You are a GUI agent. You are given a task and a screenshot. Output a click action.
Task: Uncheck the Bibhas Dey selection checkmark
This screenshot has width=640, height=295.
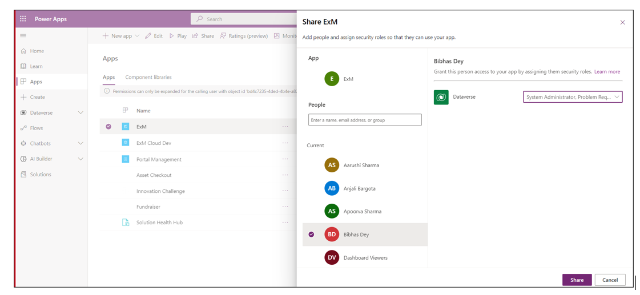coord(311,235)
